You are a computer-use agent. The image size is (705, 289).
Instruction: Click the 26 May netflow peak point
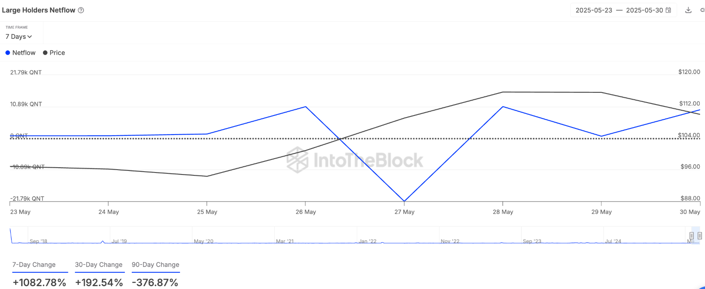coord(306,107)
